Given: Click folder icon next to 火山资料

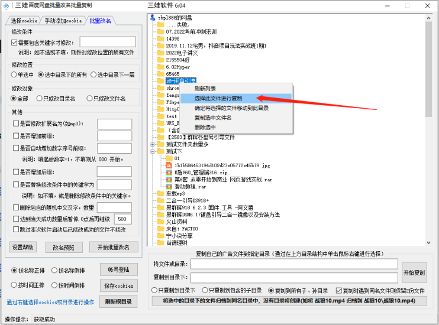Looking at the screenshot, I should click(160, 221).
